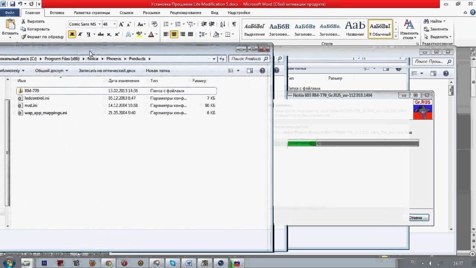This screenshot has width=476, height=268.
Task: Apply the font color (A) swatch
Action: coord(151,34)
